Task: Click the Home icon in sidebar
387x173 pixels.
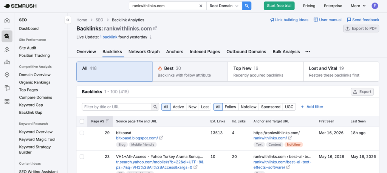Action: point(7,20)
